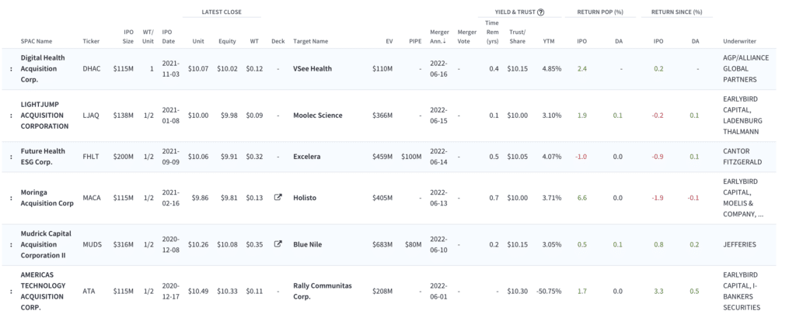Open the Blue Nile deck external link icon
The image size is (796, 311).
point(278,244)
